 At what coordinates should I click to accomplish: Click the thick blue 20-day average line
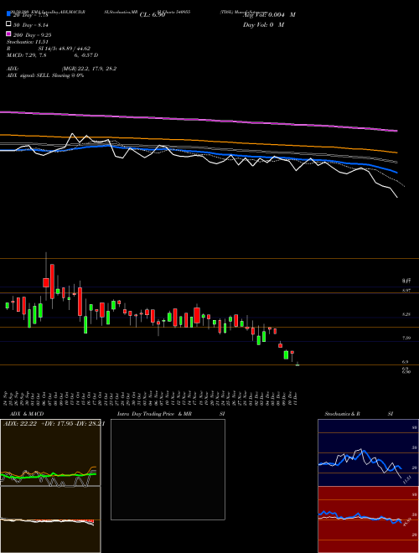click(x=198, y=152)
